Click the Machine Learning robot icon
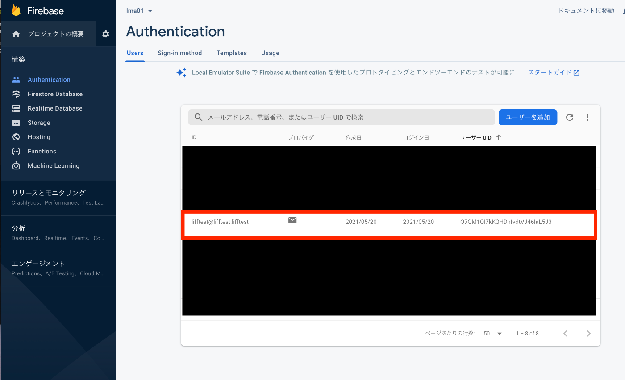This screenshot has height=380, width=625. [x=17, y=165]
